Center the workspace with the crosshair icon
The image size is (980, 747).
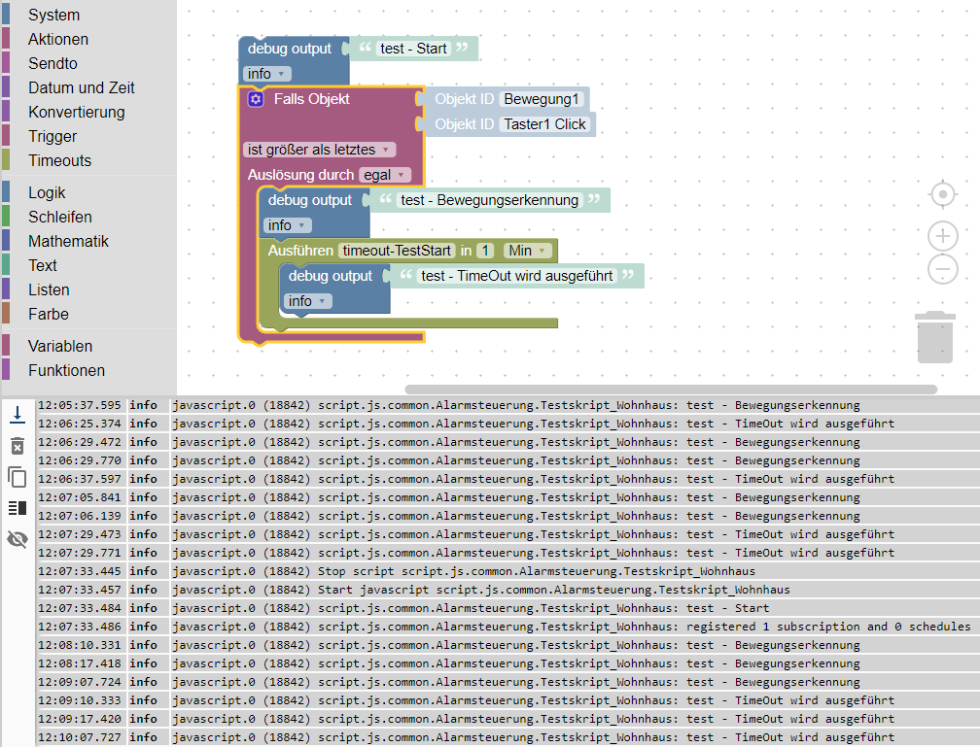942,195
